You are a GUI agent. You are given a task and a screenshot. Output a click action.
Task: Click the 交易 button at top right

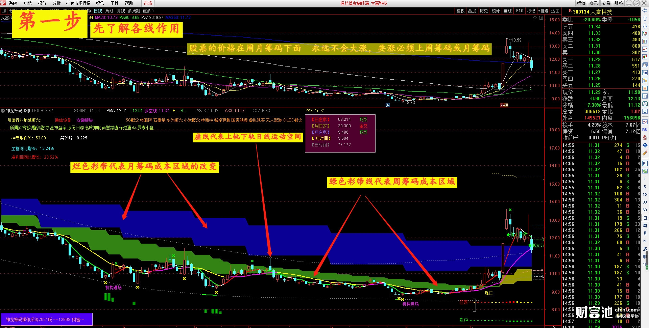[x=606, y=3]
